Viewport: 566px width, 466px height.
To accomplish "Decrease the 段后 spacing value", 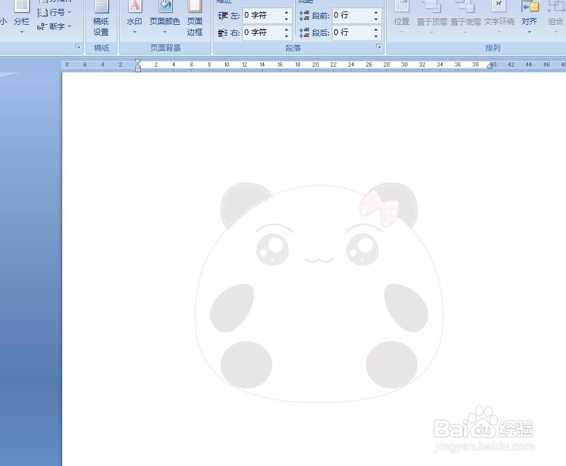I will coord(376,36).
